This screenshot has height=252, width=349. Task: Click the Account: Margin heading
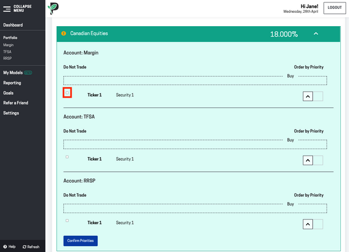[81, 53]
